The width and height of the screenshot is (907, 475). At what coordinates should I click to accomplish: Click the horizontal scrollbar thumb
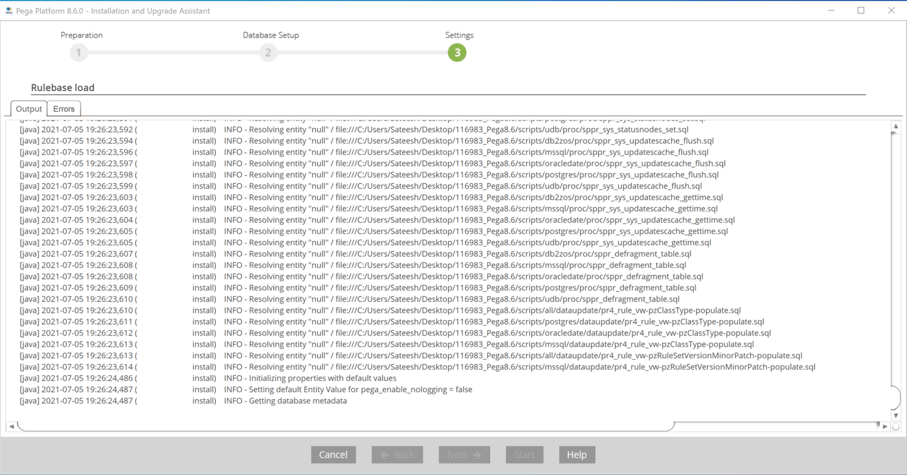[x=346, y=426]
